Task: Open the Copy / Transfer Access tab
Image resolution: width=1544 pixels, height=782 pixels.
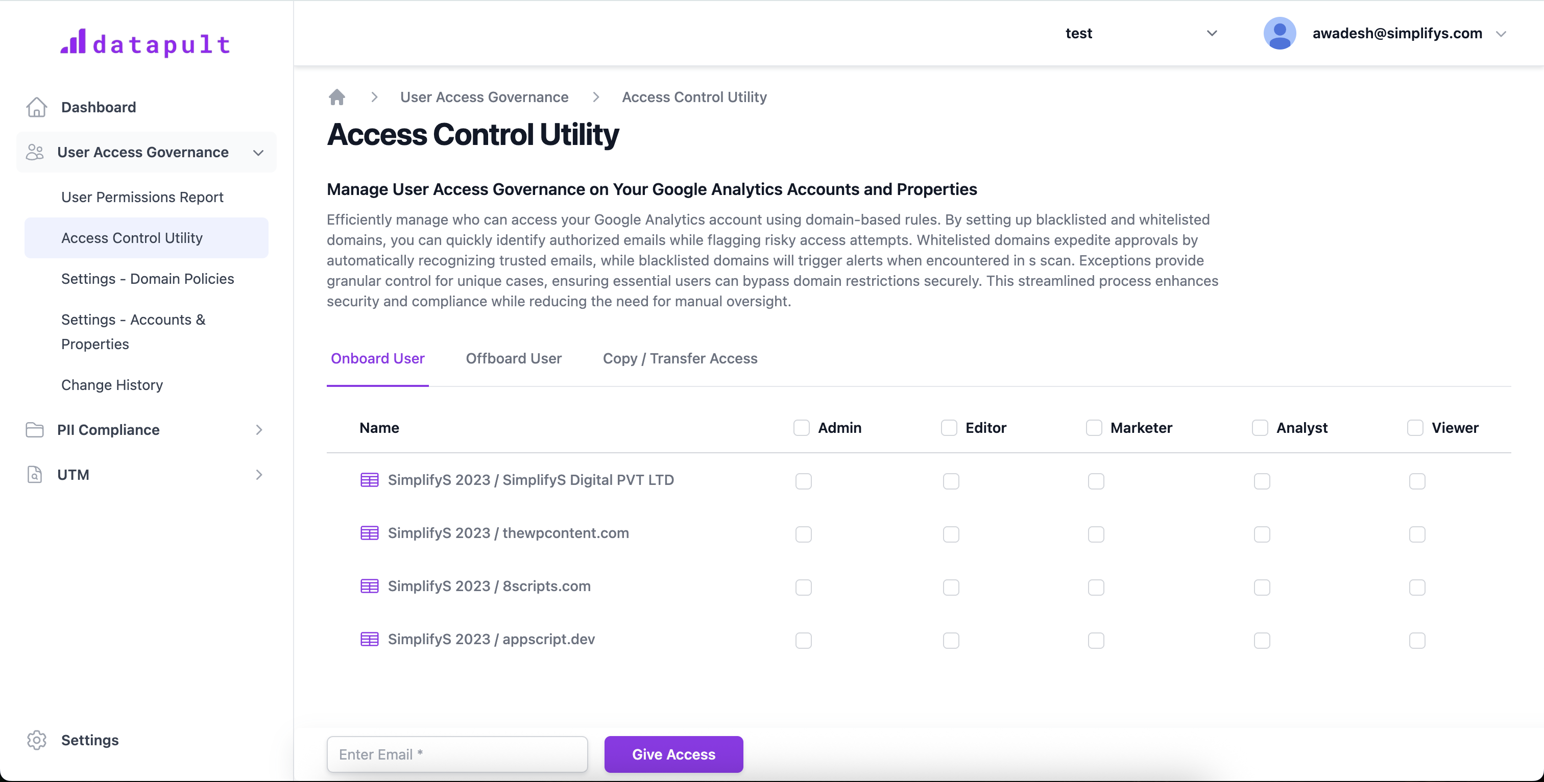Action: click(680, 358)
